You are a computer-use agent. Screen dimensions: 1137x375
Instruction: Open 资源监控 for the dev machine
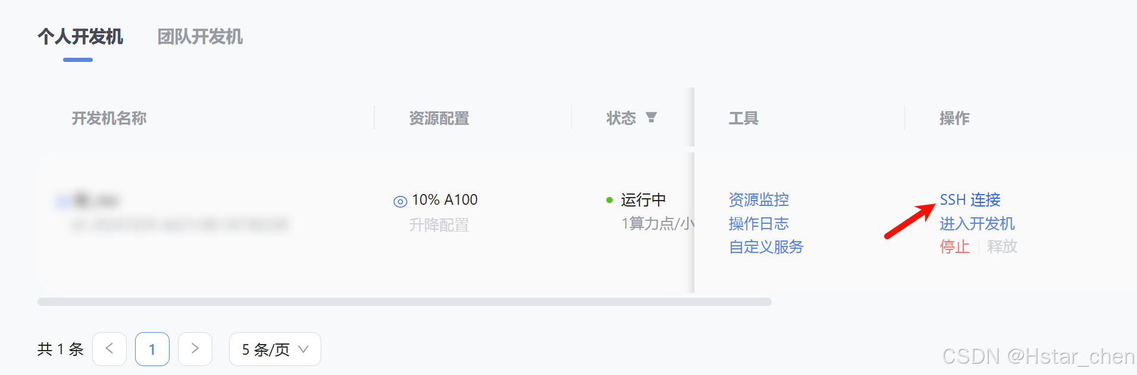point(759,200)
